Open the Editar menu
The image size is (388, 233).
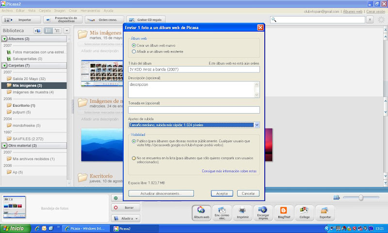[20, 11]
